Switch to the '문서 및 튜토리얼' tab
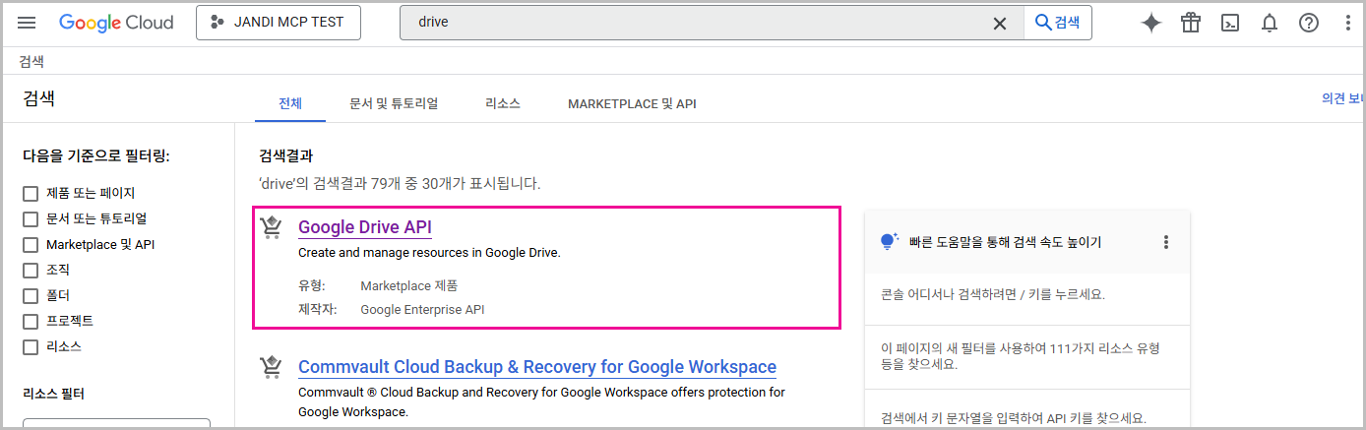This screenshot has height=430, width=1366. [393, 103]
